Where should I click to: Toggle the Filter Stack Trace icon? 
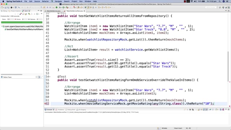coord(39,77)
